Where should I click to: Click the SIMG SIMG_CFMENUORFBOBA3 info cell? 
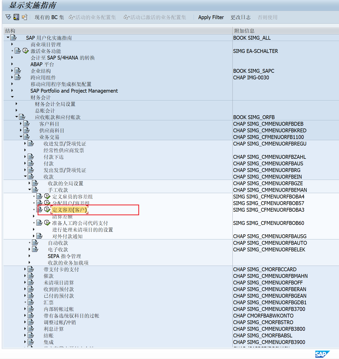(269, 210)
